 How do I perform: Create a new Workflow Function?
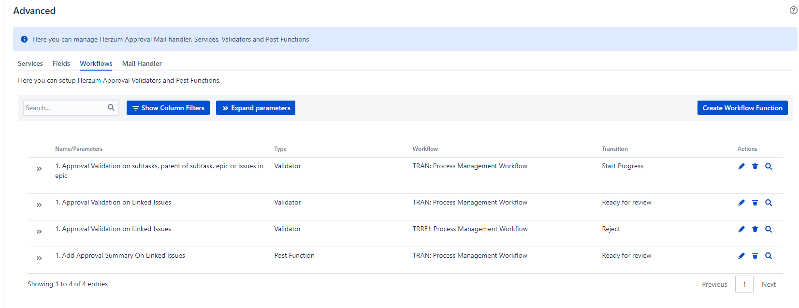pyautogui.click(x=742, y=108)
